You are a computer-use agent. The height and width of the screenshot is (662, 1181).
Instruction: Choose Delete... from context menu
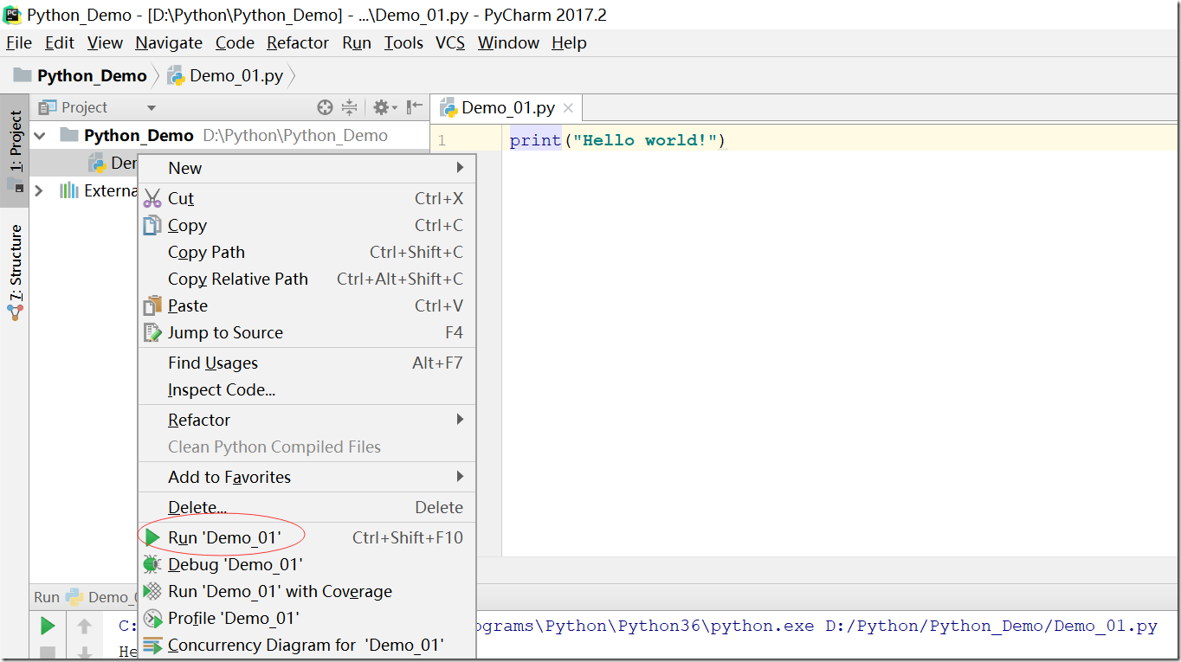click(x=307, y=507)
